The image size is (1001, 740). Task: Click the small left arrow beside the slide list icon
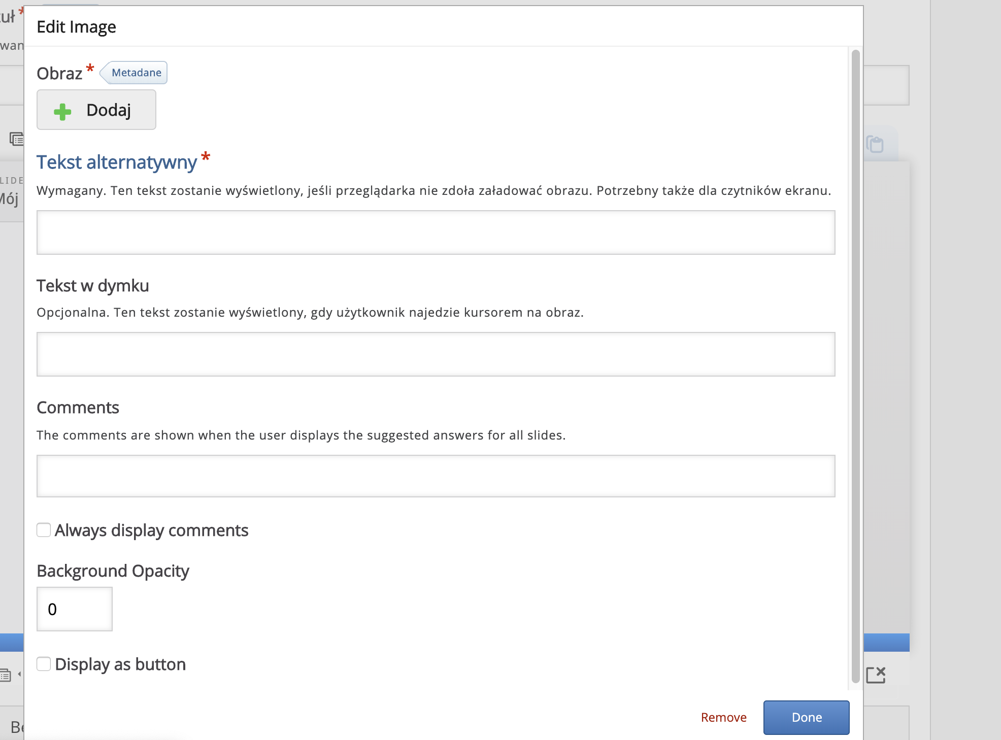coord(19,674)
